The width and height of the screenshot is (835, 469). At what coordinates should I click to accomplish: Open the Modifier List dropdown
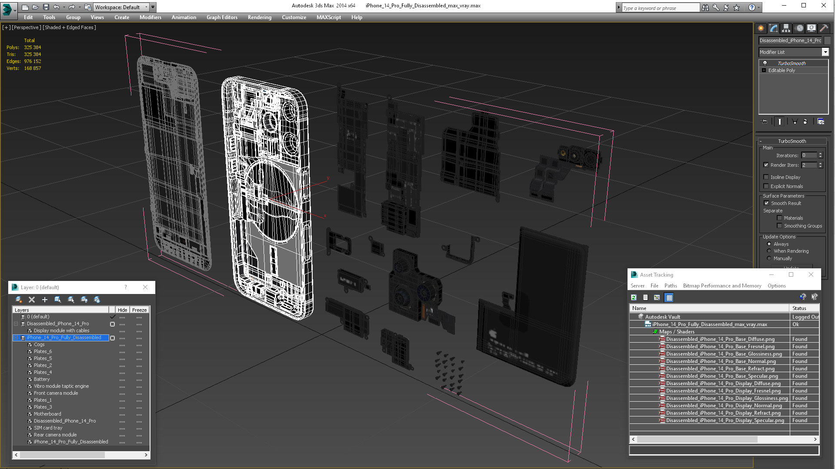point(825,52)
